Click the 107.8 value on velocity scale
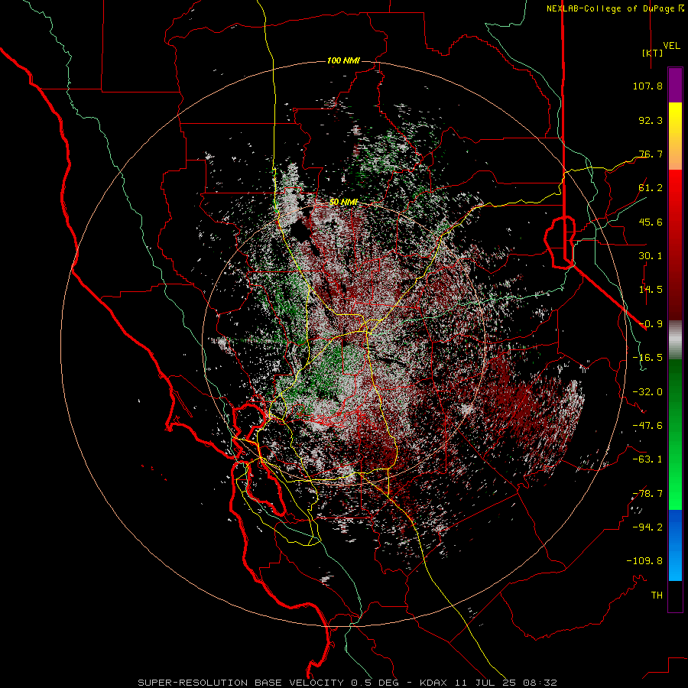 pyautogui.click(x=647, y=86)
